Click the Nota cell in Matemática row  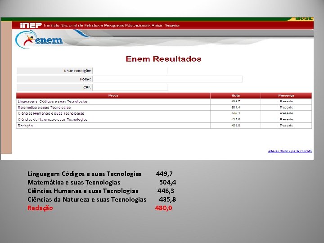pos(235,108)
